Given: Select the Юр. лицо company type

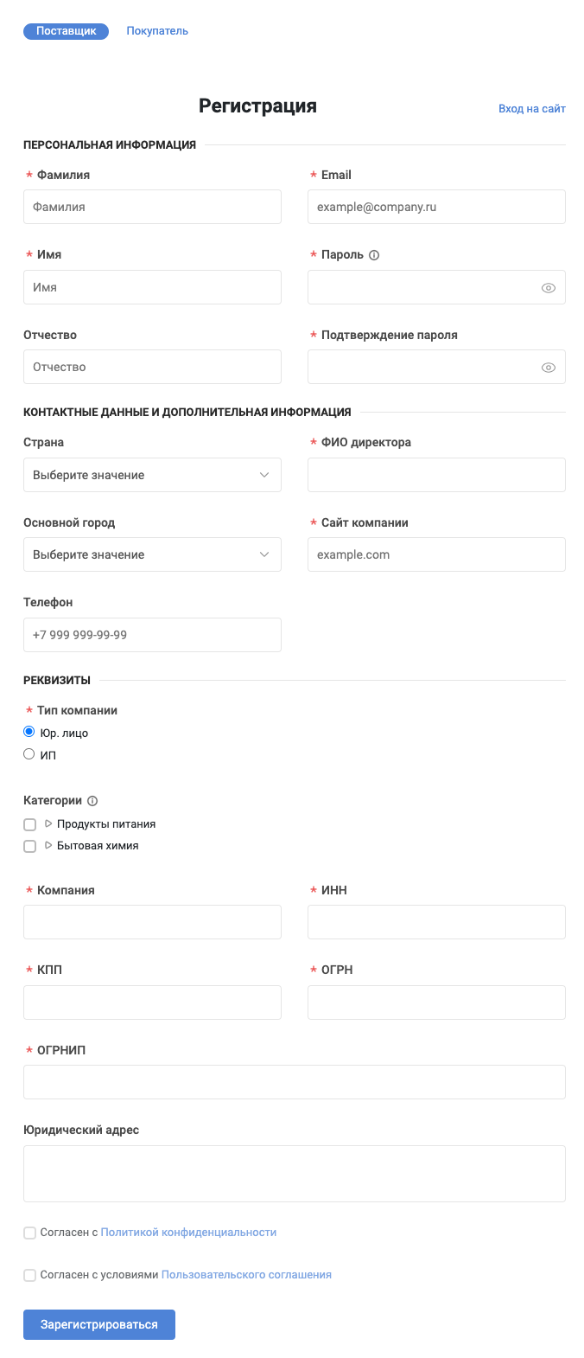Looking at the screenshot, I should pos(29,732).
